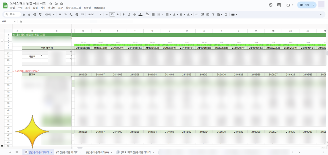
Task: View cloud save document status
Action: (61, 3)
